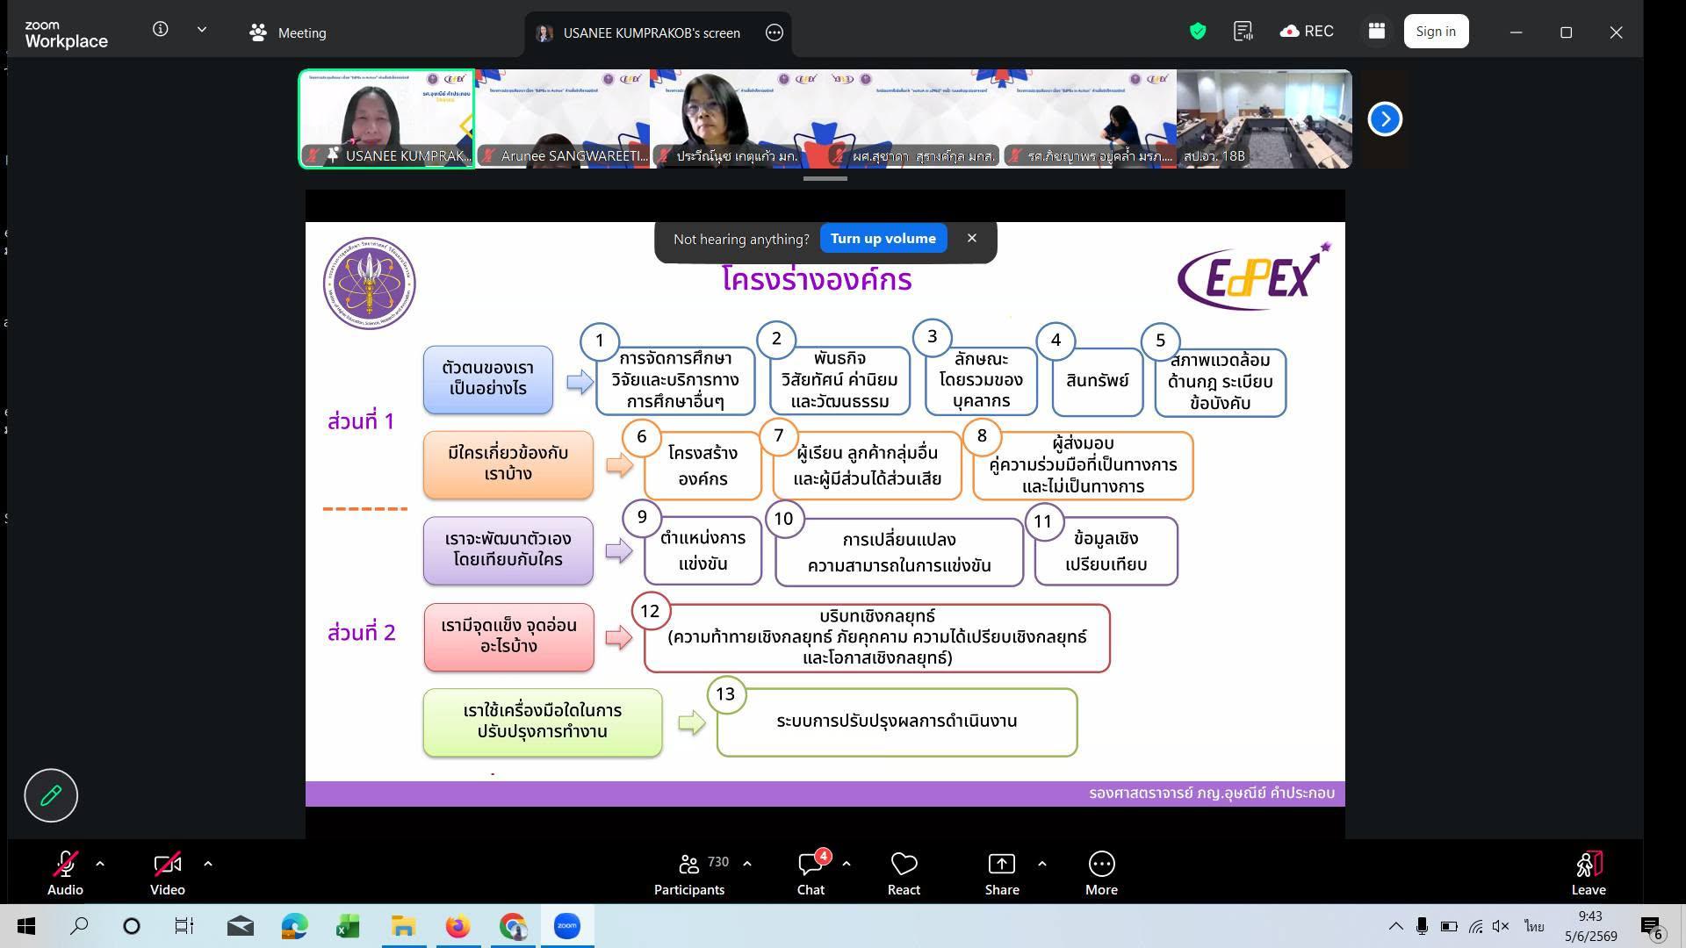Image resolution: width=1686 pixels, height=948 pixels.
Task: Unmute the Audio microphone
Action: click(x=65, y=873)
